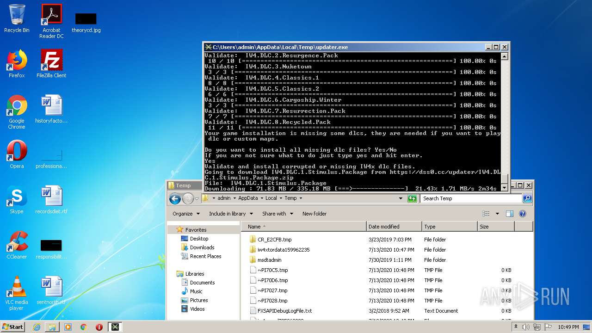592x333 pixels.
Task: Select theorycd.jpg desktop file
Action: pyautogui.click(x=86, y=22)
